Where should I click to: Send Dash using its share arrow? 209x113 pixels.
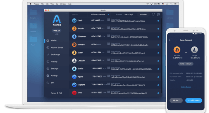(x=158, y=21)
